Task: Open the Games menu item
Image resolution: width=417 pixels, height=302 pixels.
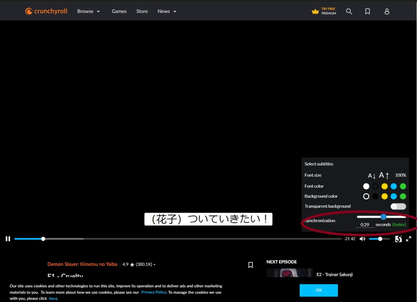Action: [x=119, y=11]
